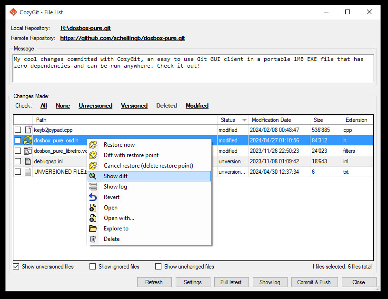Click the UNVERSIONED FILE text document icon
388x299 pixels.
point(28,172)
